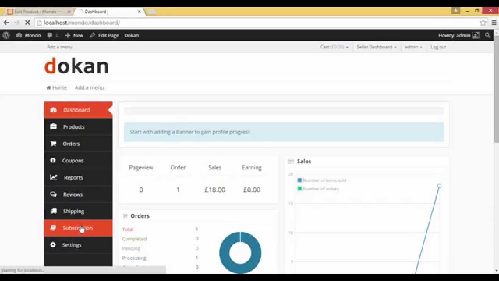Click the Shipping label in sidebar
The image size is (499, 281).
pyautogui.click(x=74, y=211)
